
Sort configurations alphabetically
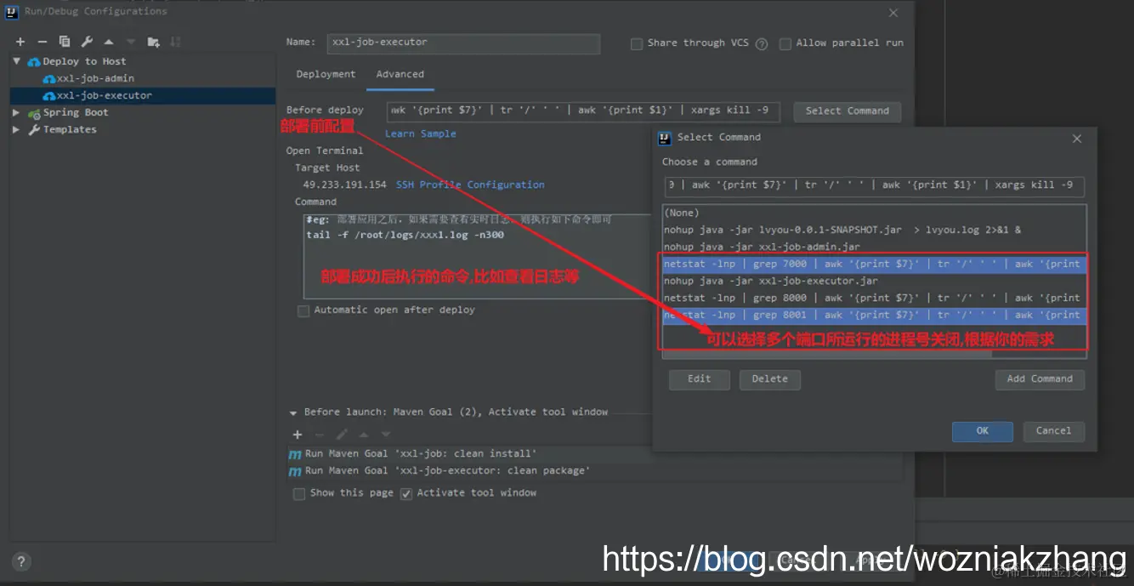[175, 42]
